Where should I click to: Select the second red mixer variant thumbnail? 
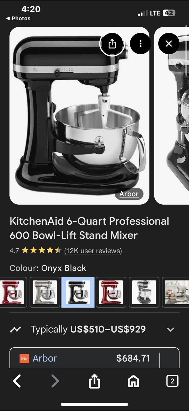(111, 292)
